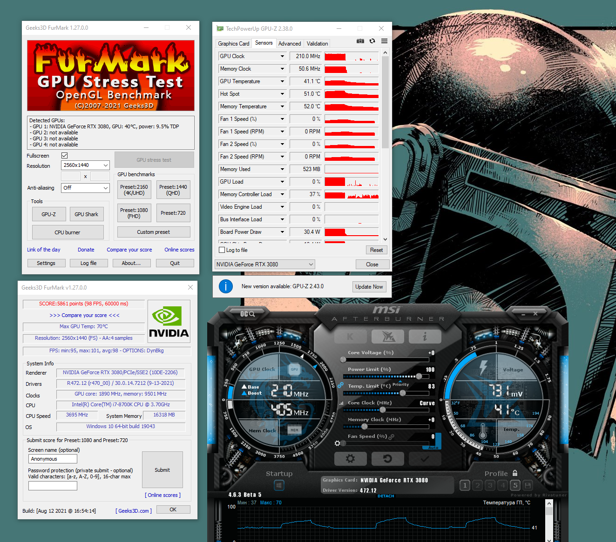Open the GPU-Z hamburger menu
Screen dimensions: 616x542
pos(384,41)
